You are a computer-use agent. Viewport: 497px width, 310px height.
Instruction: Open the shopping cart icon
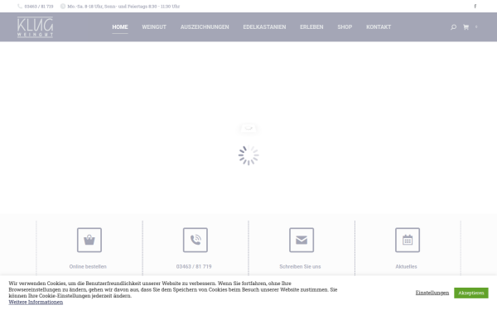point(466,27)
